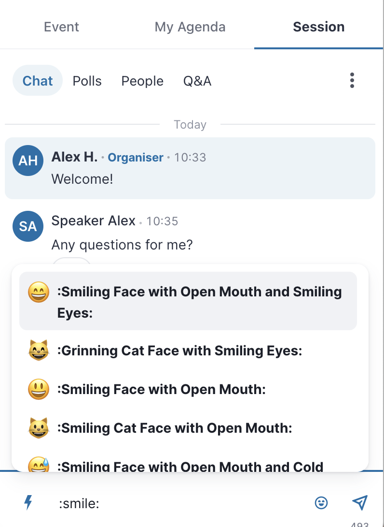Click the Organiser role label link
This screenshot has height=527, width=384.
coord(136,157)
